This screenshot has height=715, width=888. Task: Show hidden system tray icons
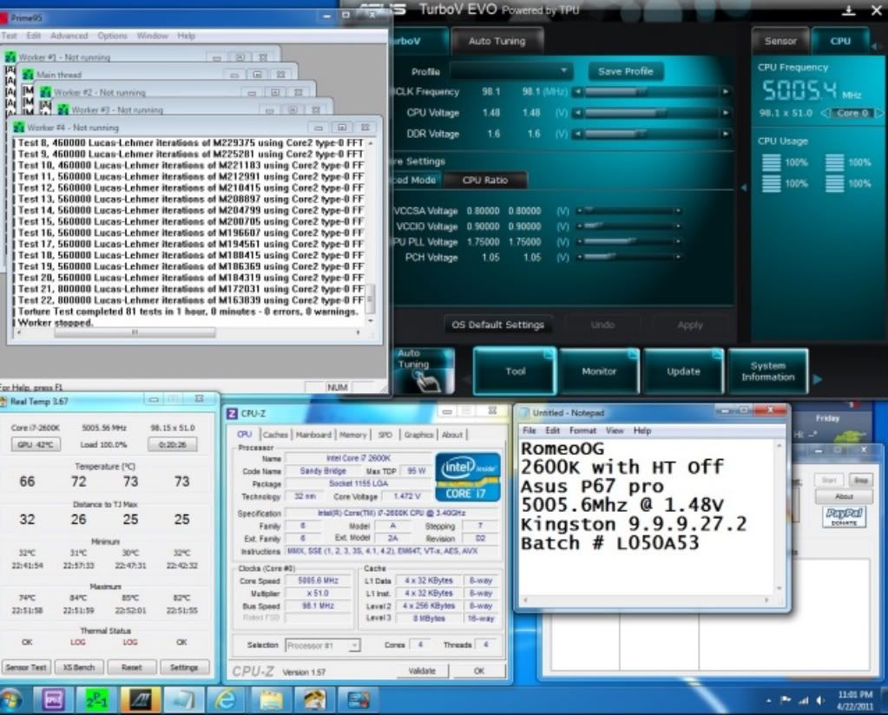tap(768, 701)
